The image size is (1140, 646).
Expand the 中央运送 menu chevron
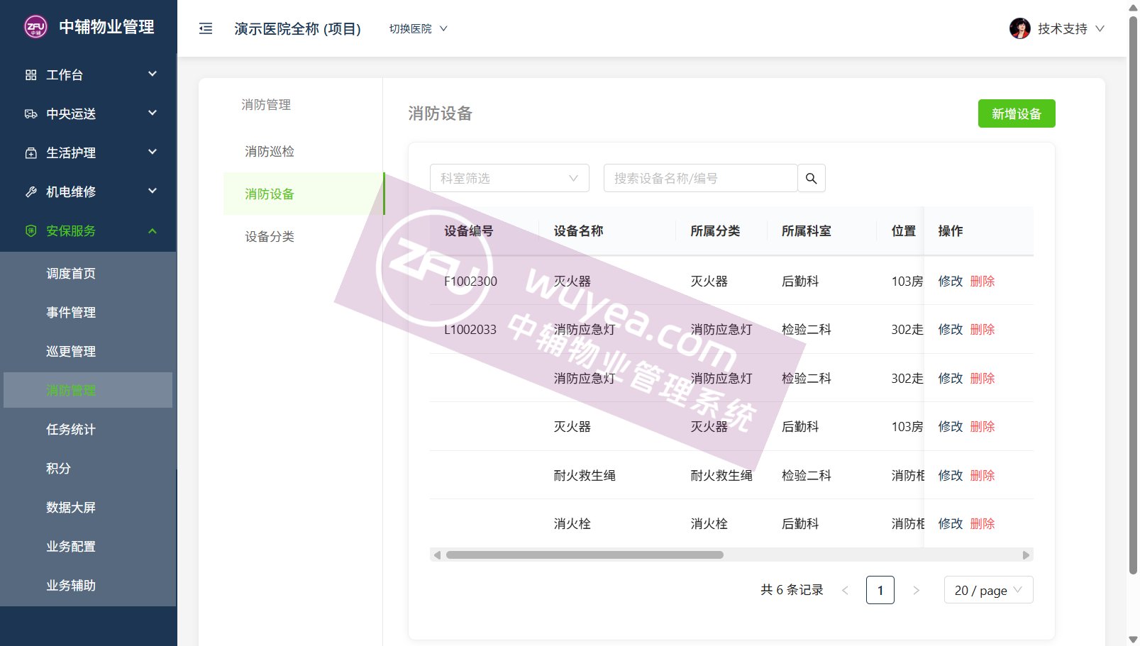153,113
